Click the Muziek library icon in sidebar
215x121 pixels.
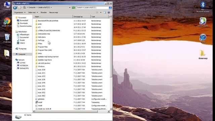point(18,40)
